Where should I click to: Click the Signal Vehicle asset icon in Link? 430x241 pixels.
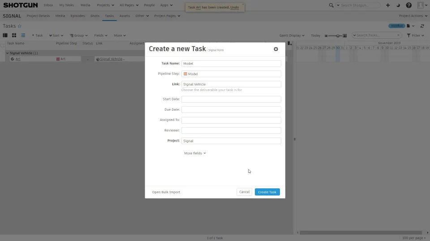[98, 59]
